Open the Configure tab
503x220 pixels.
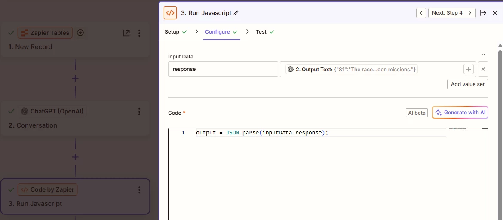[221, 32]
